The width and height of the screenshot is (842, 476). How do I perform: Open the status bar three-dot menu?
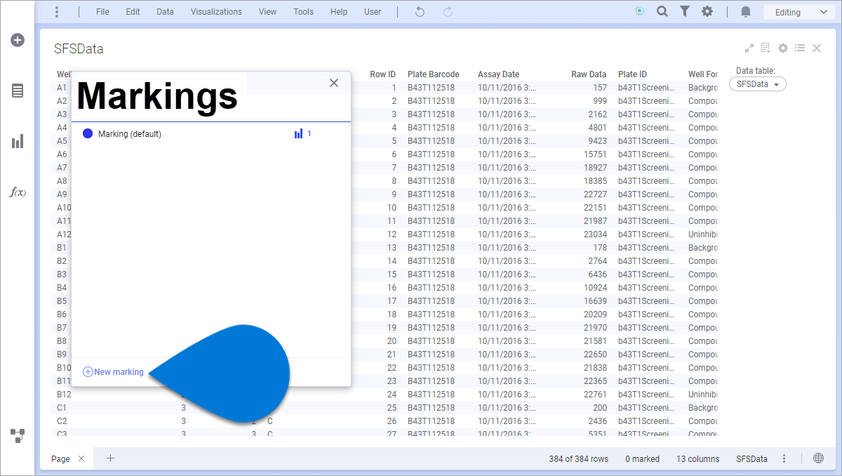784,458
